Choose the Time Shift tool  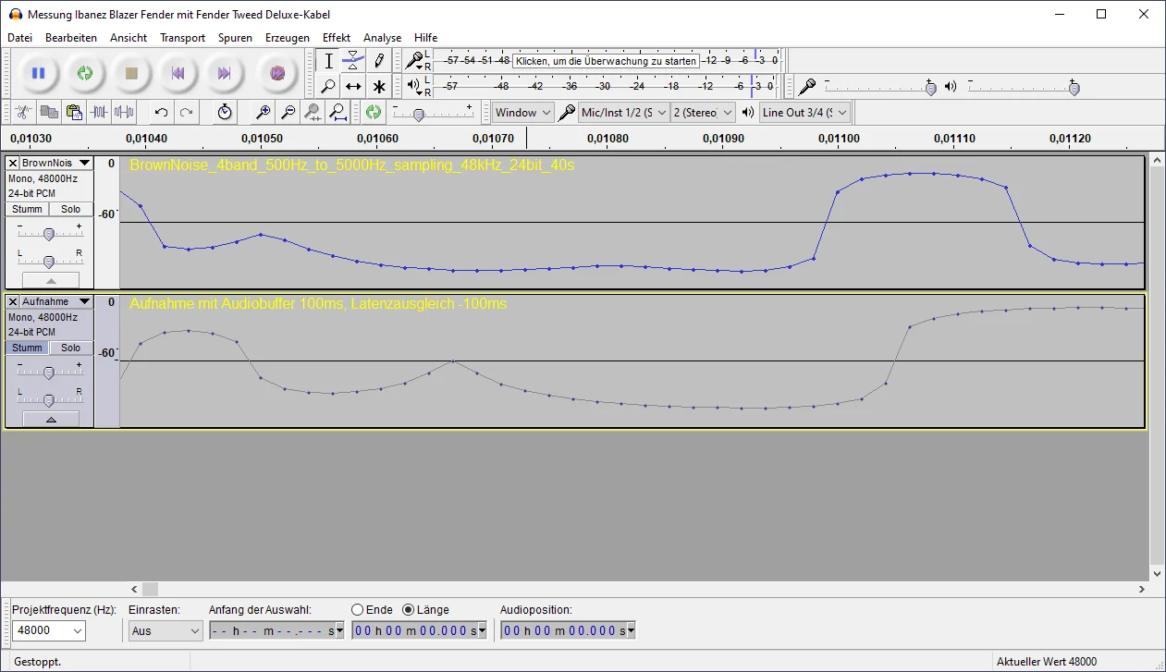click(x=353, y=87)
